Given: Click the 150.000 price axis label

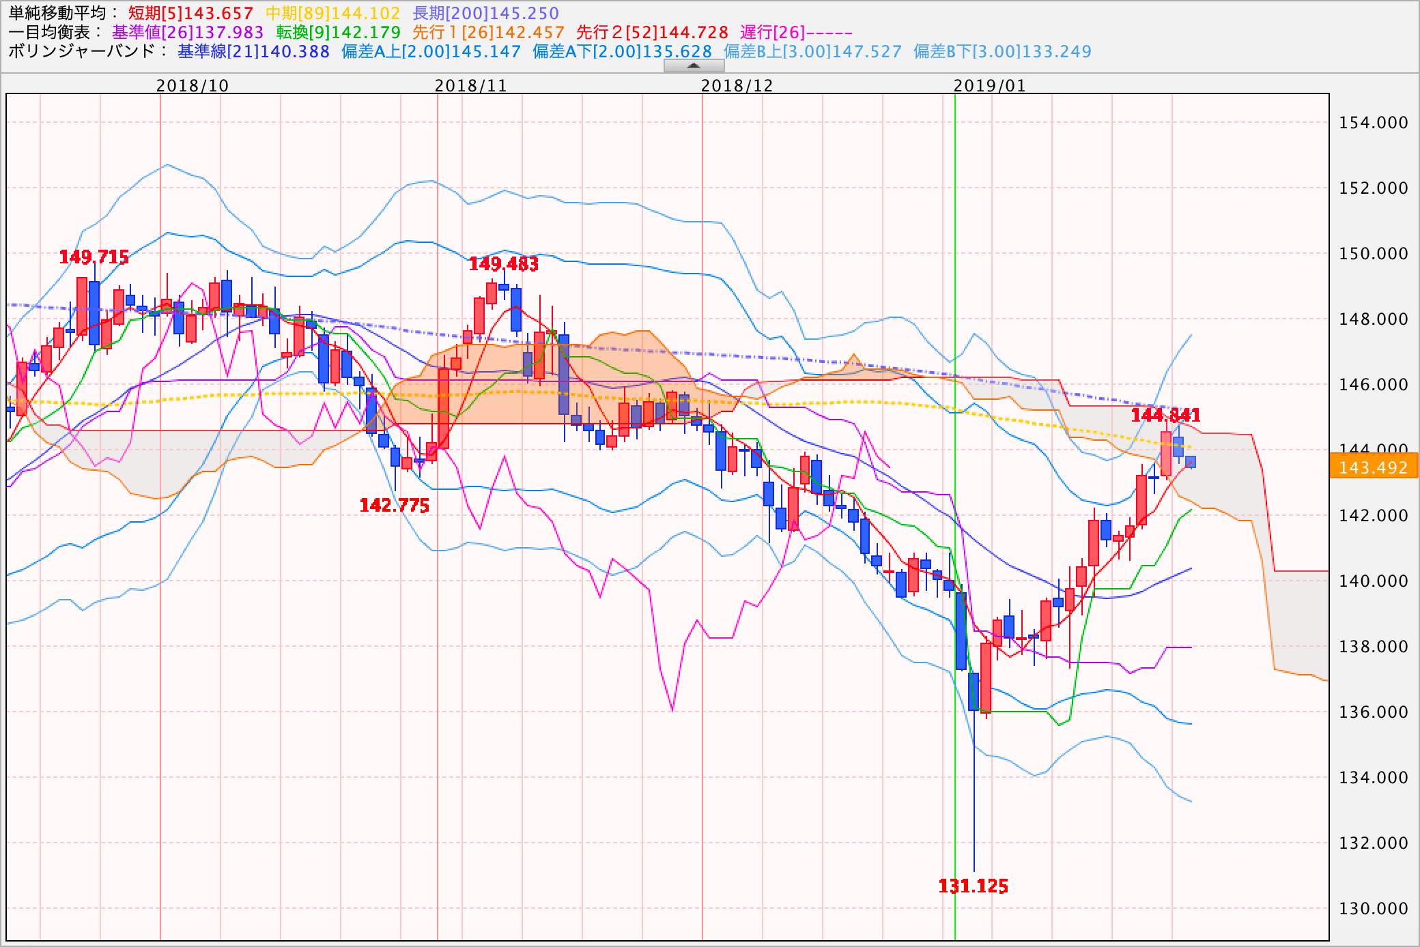Looking at the screenshot, I should coord(1374,254).
